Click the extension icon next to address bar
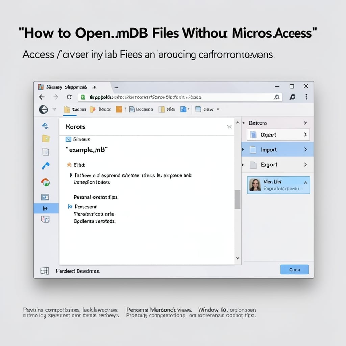Screen dimensions: 346x346 tap(292, 97)
